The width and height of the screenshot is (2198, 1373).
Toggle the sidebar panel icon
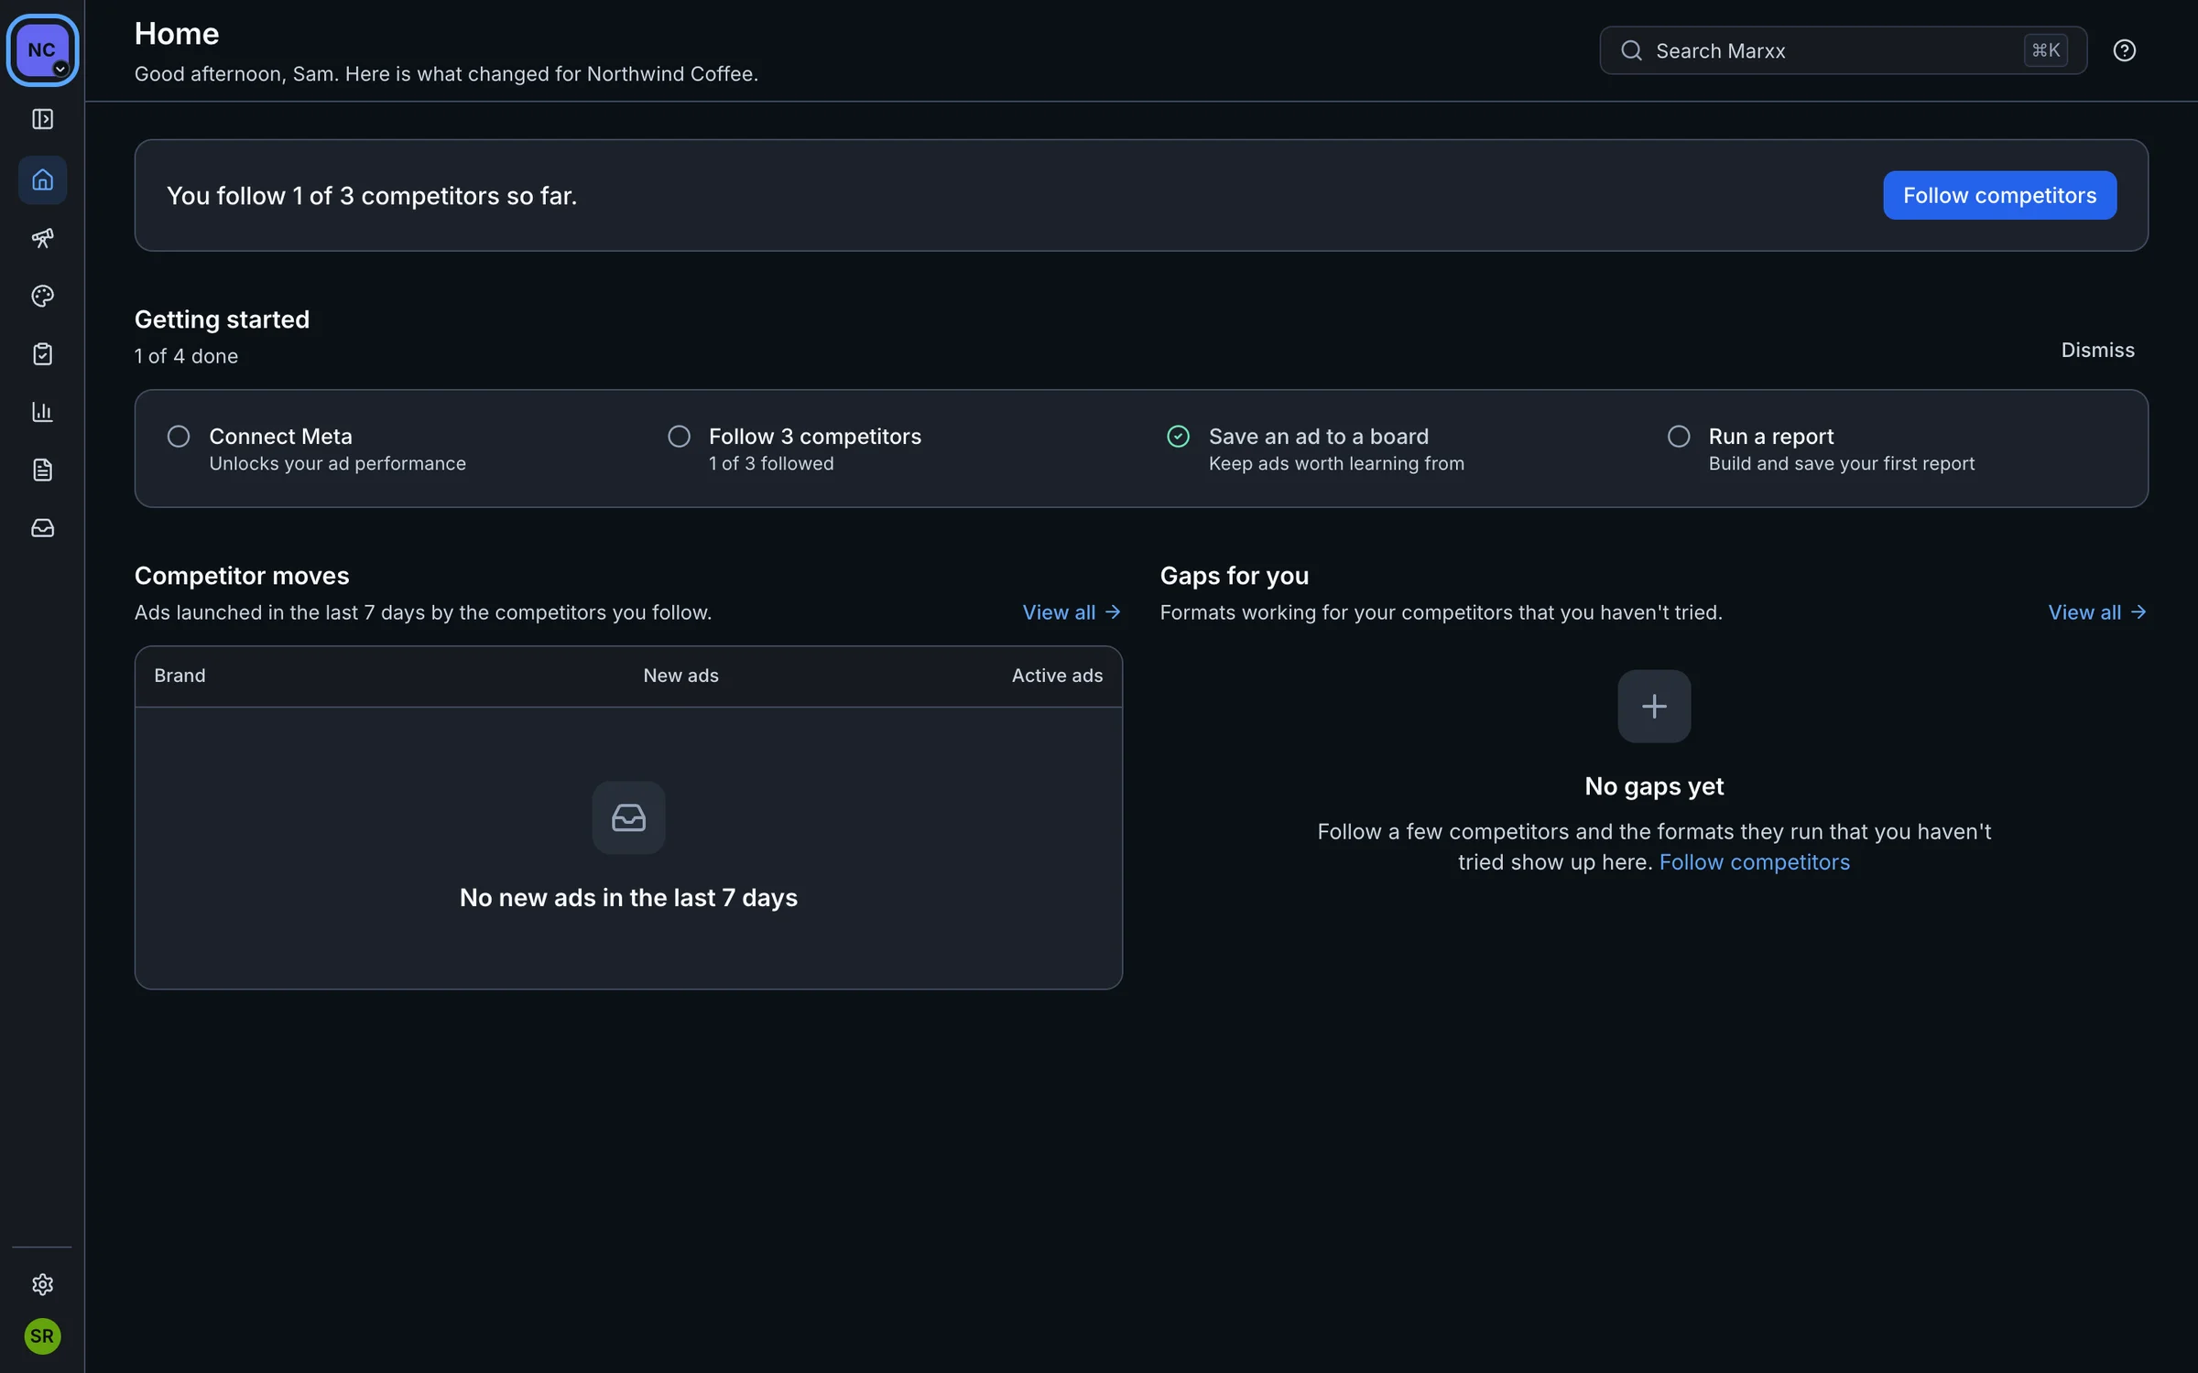click(x=42, y=119)
